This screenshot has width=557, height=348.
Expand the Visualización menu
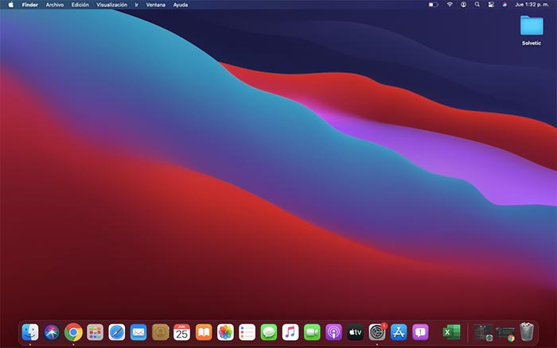(x=111, y=5)
